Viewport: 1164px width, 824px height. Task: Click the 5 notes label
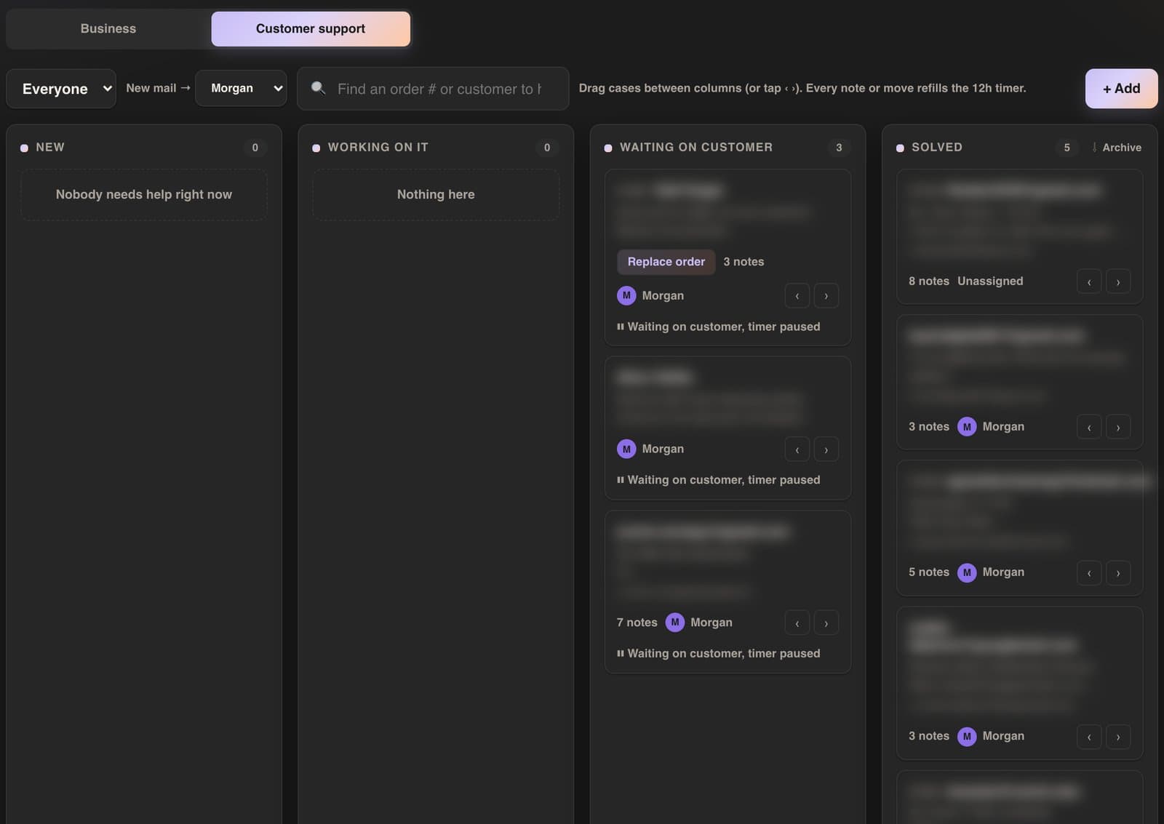[x=929, y=572]
